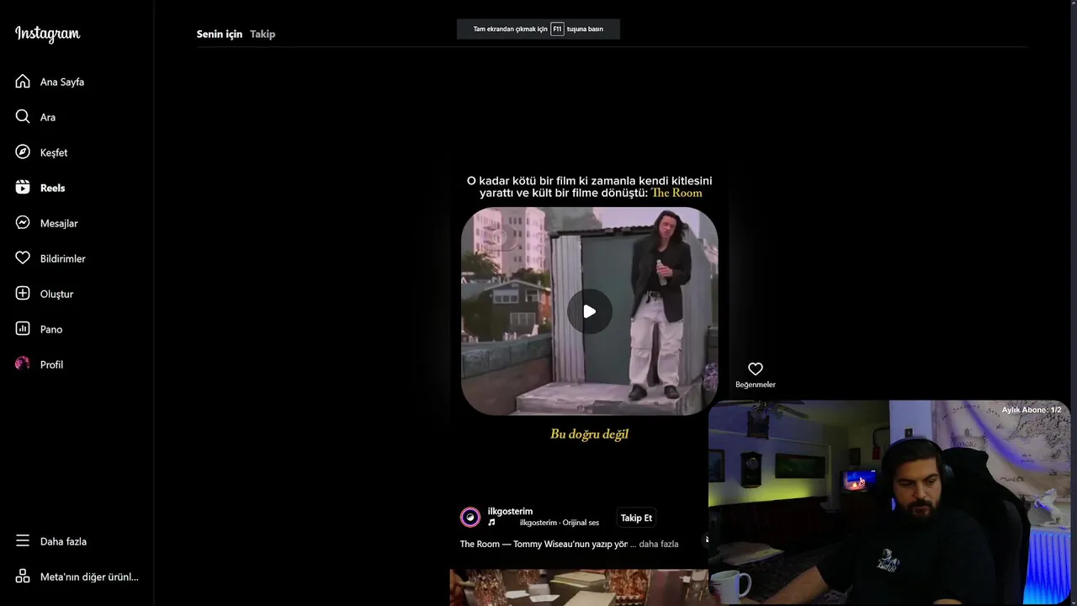Open Keşfet explore compass icon
This screenshot has width=1077, height=606.
click(23, 152)
